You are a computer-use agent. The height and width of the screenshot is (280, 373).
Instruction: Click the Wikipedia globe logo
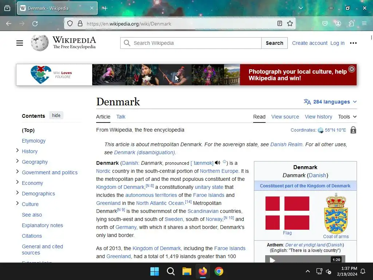coord(40,43)
